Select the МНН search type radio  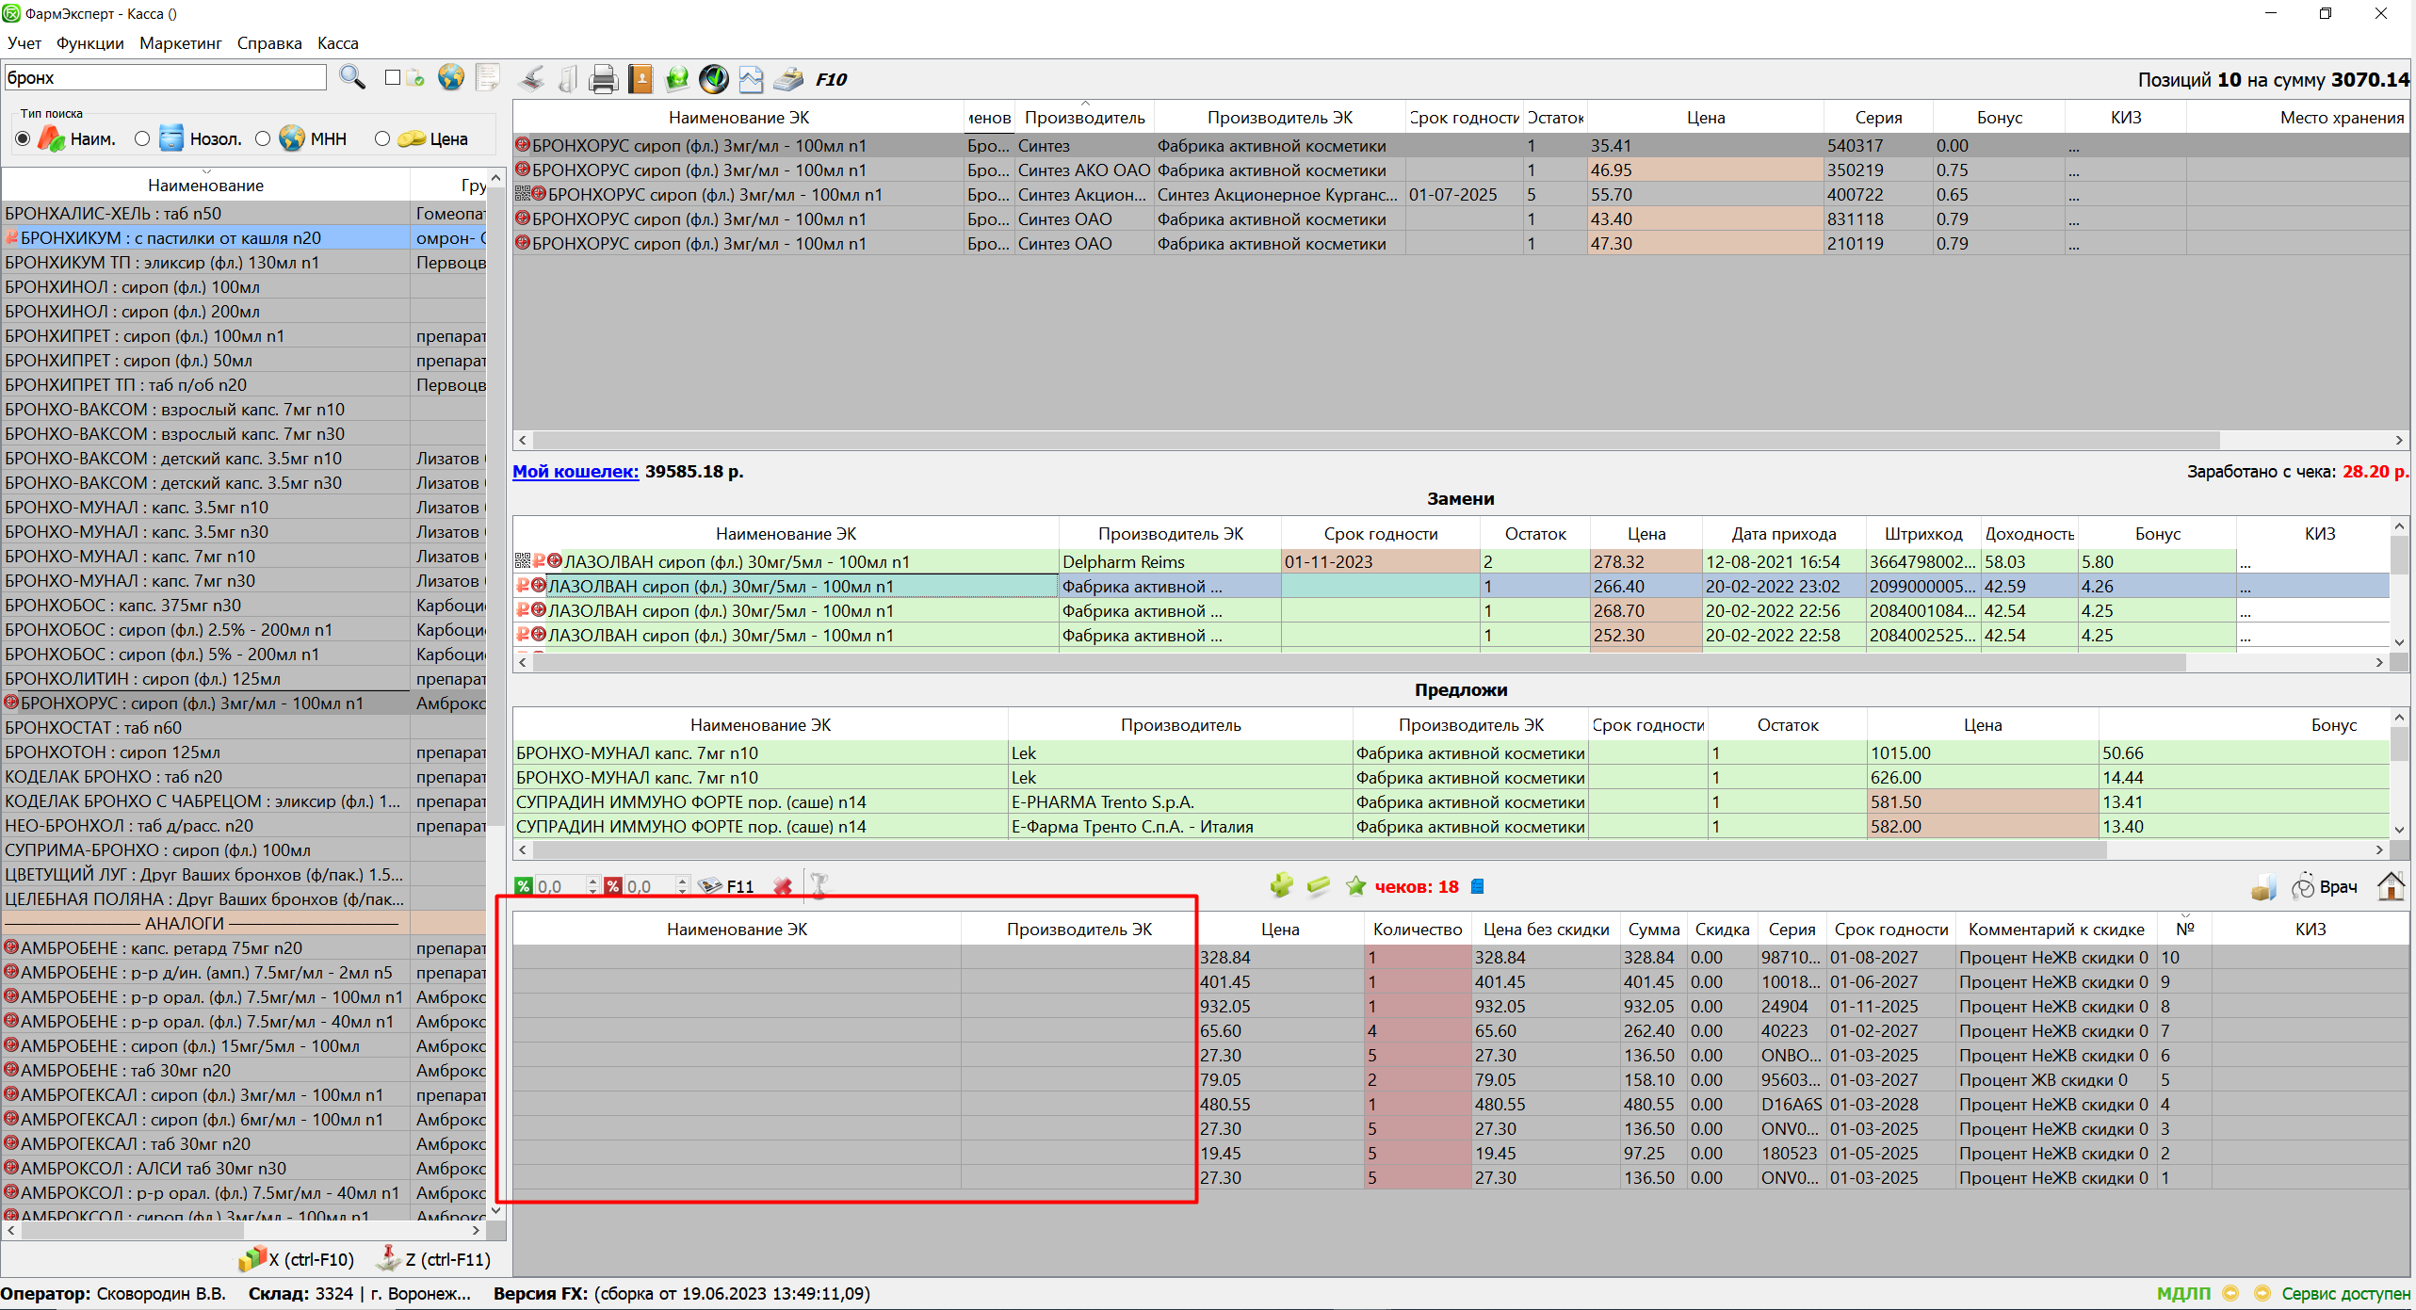pos(263,139)
